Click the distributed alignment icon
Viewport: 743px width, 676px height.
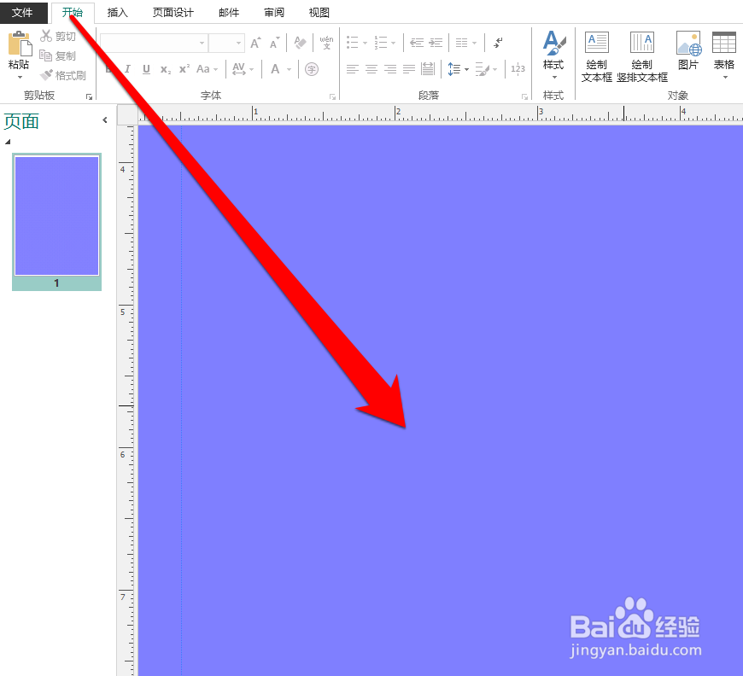coord(427,69)
